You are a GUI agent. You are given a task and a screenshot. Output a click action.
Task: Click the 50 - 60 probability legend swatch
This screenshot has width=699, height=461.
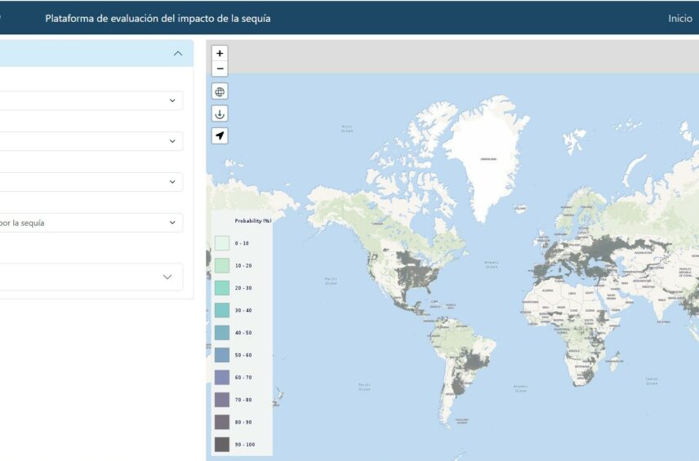coord(222,355)
